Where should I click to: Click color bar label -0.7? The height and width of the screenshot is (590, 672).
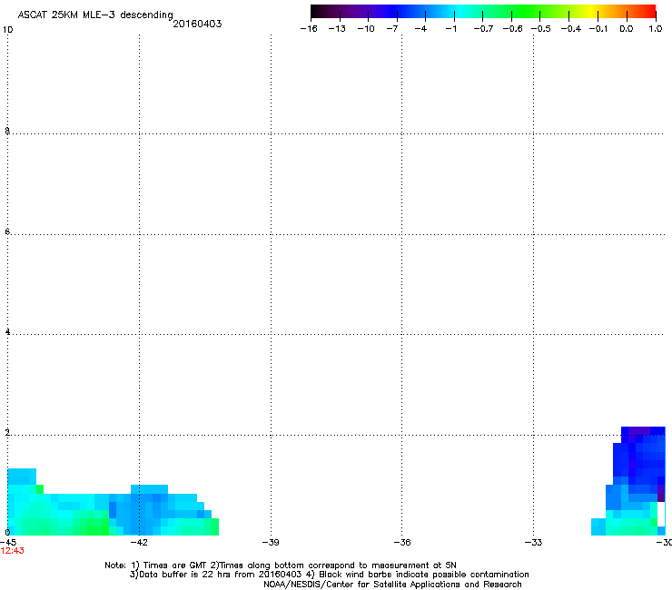(483, 29)
